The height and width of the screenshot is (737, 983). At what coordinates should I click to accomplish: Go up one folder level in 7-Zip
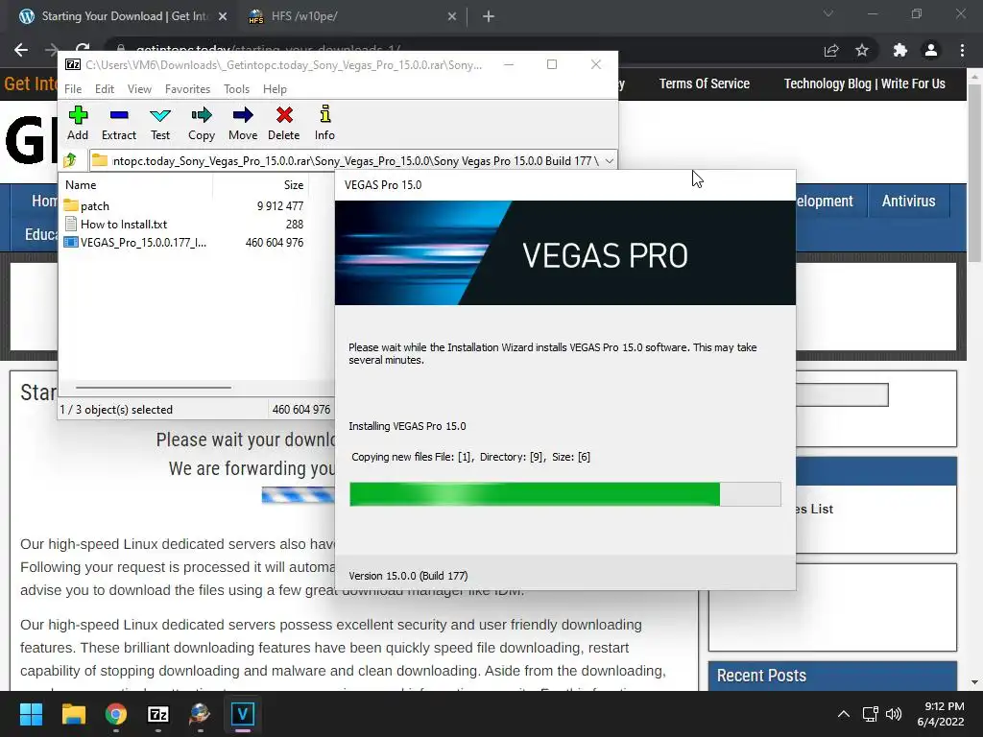point(70,160)
